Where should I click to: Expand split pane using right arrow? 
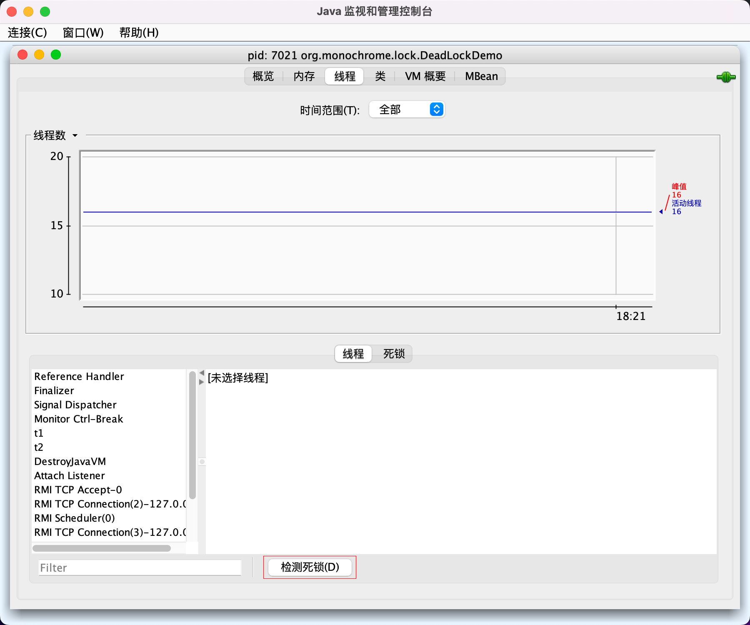[202, 382]
